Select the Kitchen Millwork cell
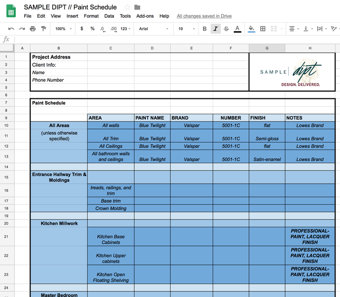Viewport: 340px width, 297px height. coord(59,224)
